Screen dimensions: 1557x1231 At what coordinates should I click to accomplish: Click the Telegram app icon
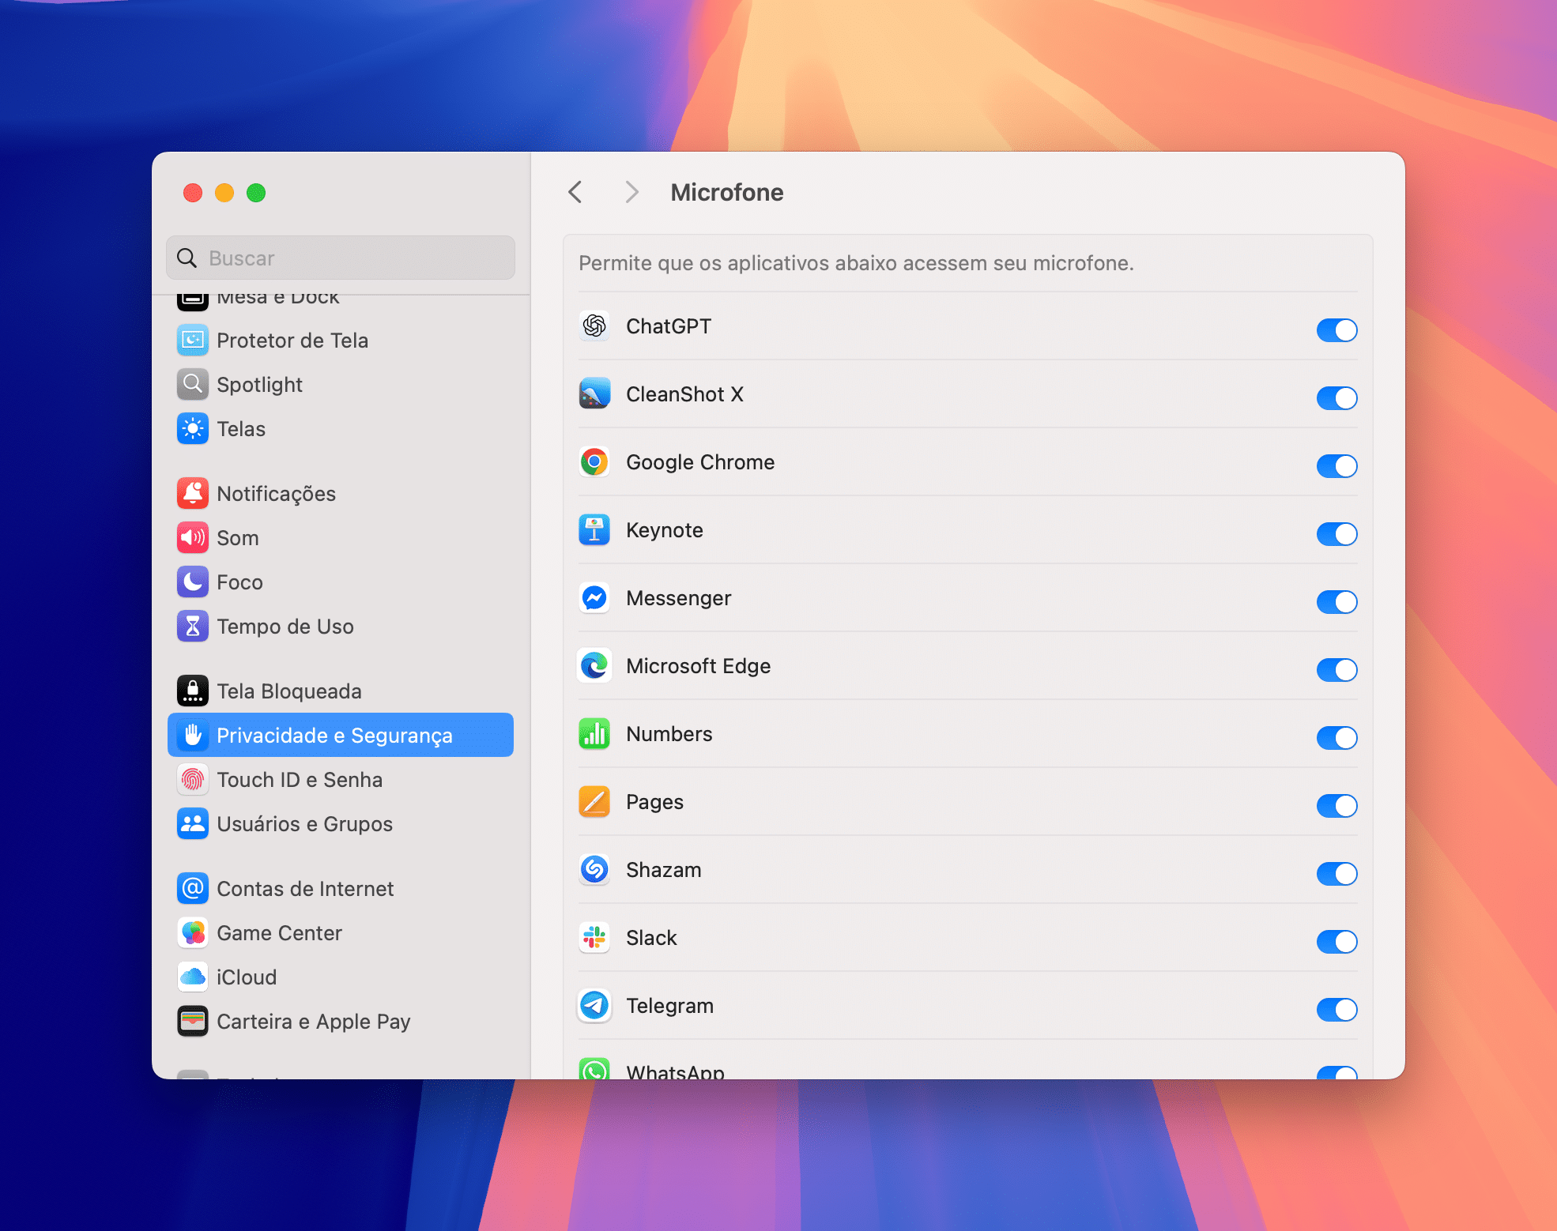594,1006
